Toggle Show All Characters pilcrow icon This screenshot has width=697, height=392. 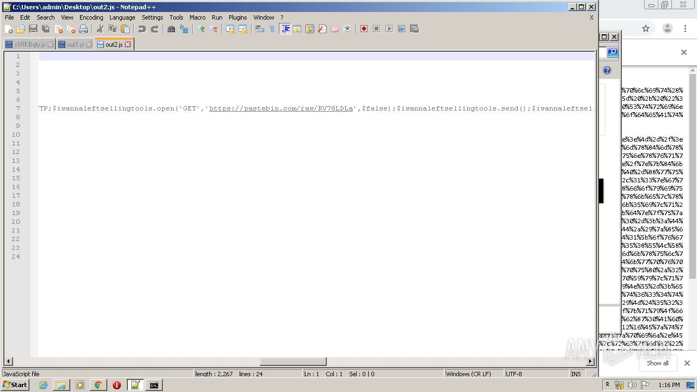[272, 29]
